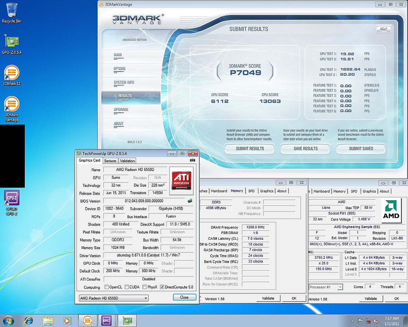Screen dimensions: 408x327
Task: Open the Recycle Bin desktop icon
Action: (12, 13)
